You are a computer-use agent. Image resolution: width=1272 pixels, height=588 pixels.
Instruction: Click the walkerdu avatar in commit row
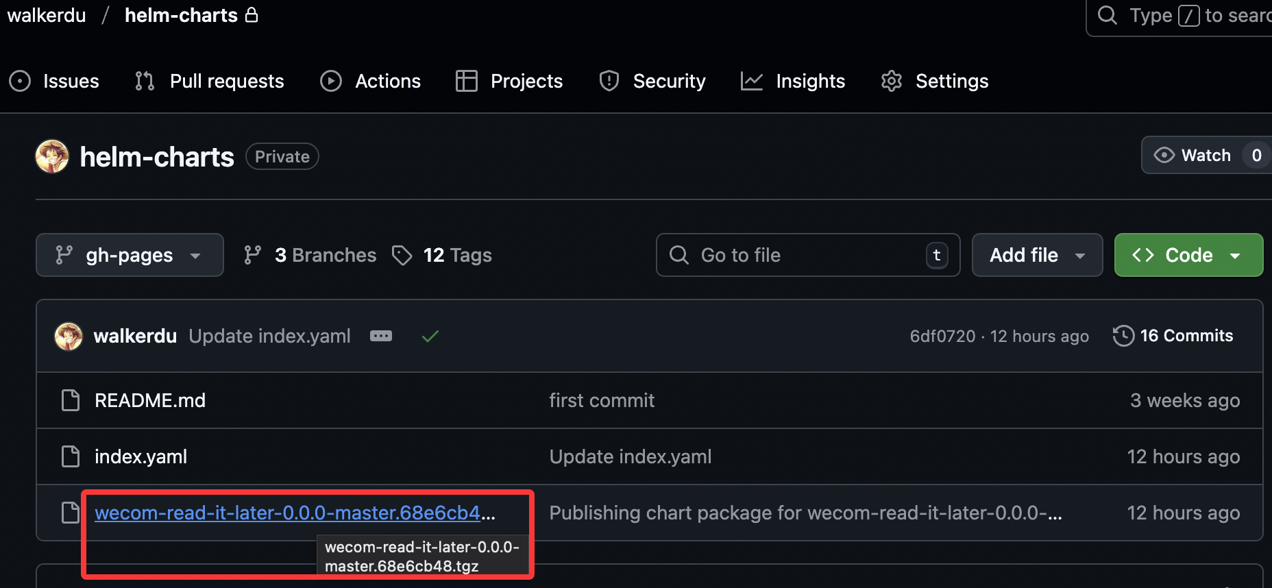pos(69,336)
